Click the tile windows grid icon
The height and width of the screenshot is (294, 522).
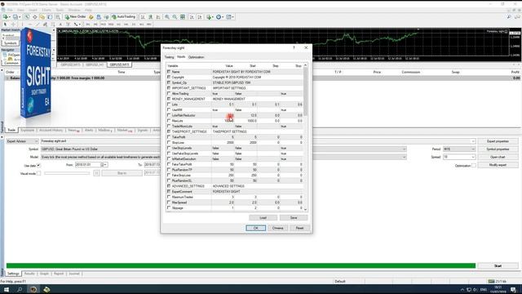tap(183, 17)
